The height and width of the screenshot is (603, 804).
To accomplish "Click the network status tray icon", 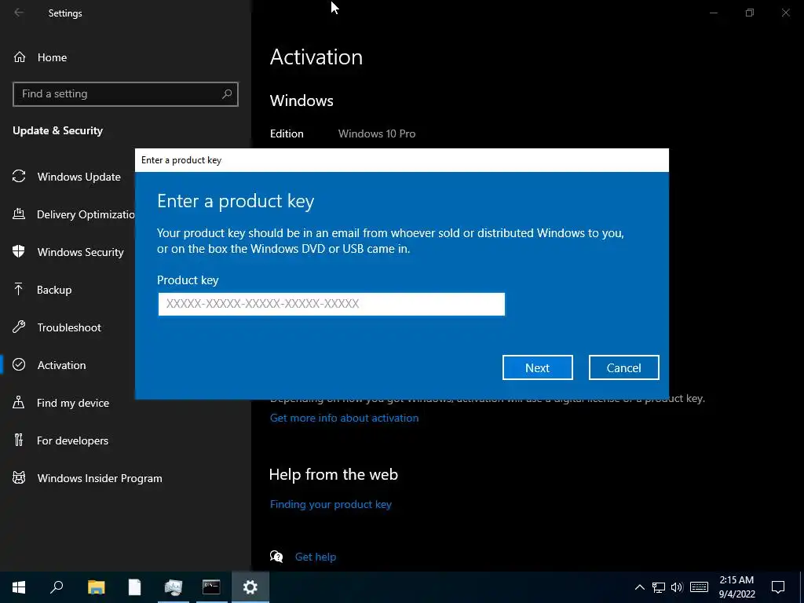I will pos(659,587).
